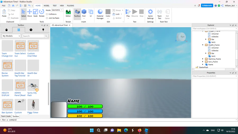Open the Play dropdown arrow
The height and width of the screenshot is (134, 238).
click(x=128, y=19)
